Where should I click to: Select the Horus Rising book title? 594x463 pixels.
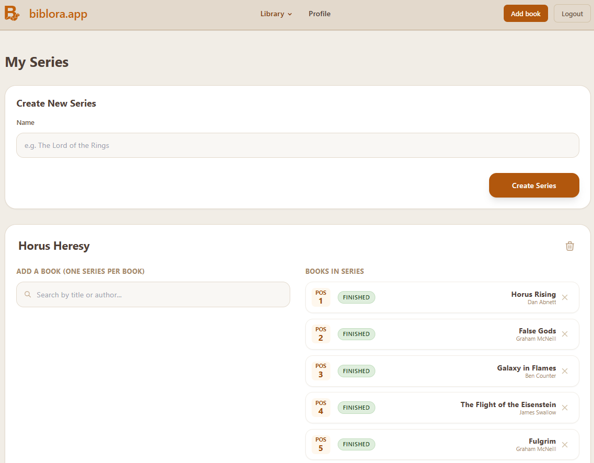(533, 294)
